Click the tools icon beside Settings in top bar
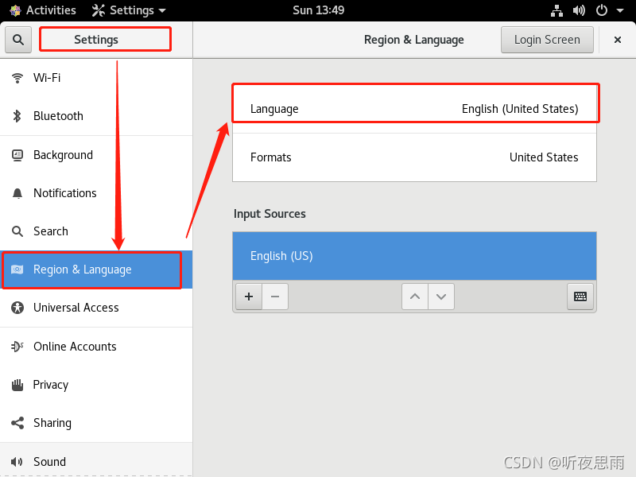The width and height of the screenshot is (636, 477). pyautogui.click(x=99, y=10)
